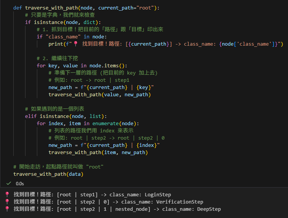Click the comment "# 例如: root -> root | step1"

[89, 80]
